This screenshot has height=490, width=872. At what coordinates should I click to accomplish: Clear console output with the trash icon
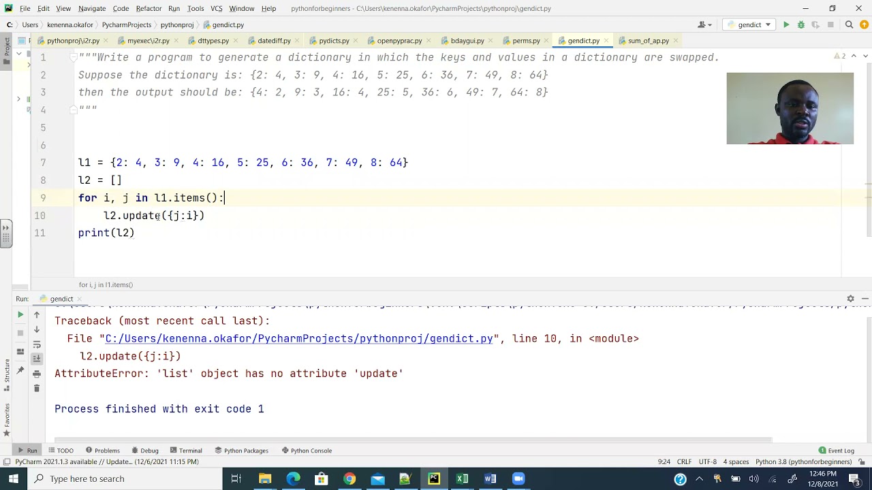pos(37,389)
